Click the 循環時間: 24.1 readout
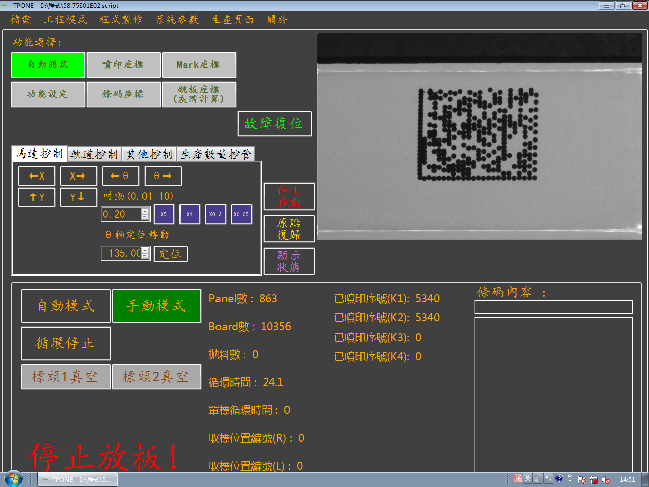The height and width of the screenshot is (487, 649). [246, 382]
